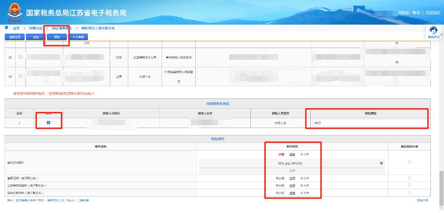The height and width of the screenshot is (213, 444).
Task: Click the 离职证明（电子影印件） row label
Action: point(23,178)
